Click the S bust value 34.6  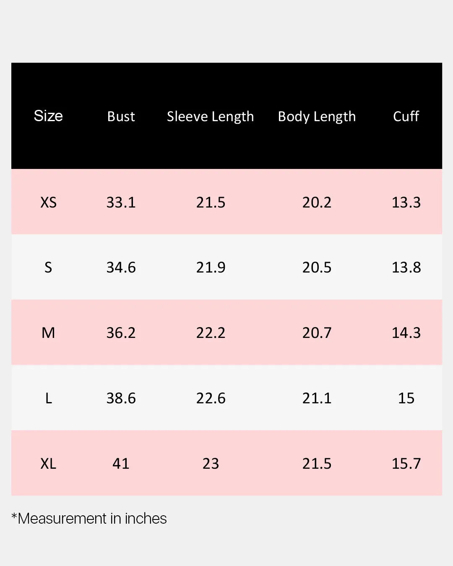point(121,267)
